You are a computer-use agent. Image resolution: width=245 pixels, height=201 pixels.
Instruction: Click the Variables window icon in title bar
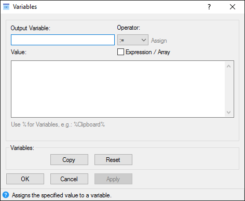pyautogui.click(x=6, y=7)
